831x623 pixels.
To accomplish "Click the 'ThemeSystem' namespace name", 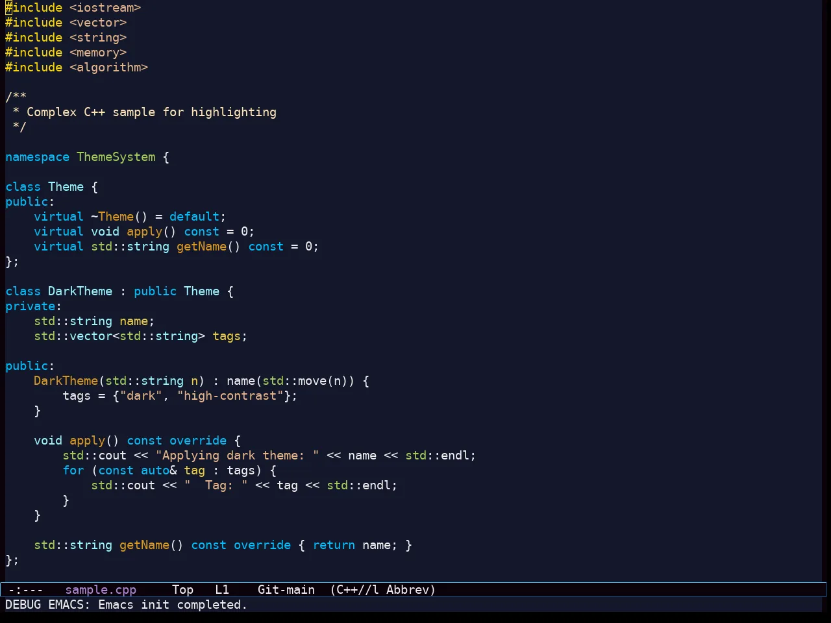I will 116,157.
